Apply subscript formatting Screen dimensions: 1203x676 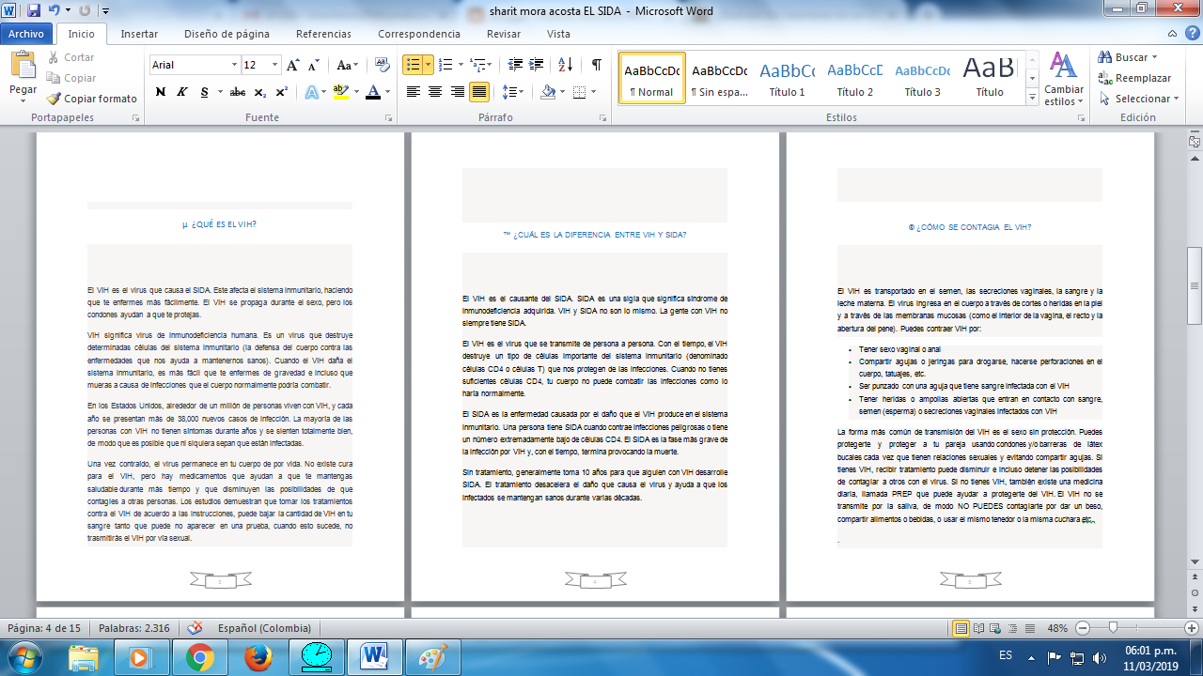tap(260, 89)
